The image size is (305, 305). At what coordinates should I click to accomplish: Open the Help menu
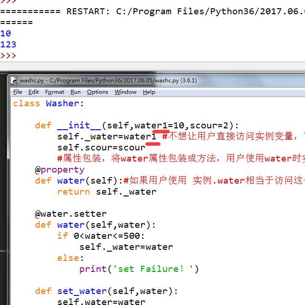click(149, 92)
